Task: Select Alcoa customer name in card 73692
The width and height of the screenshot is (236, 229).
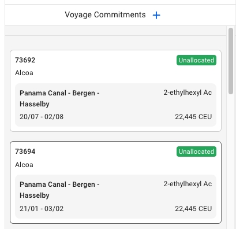Action: click(x=24, y=73)
